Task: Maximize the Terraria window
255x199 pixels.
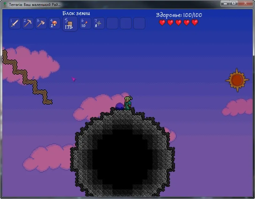Action: 234,3
